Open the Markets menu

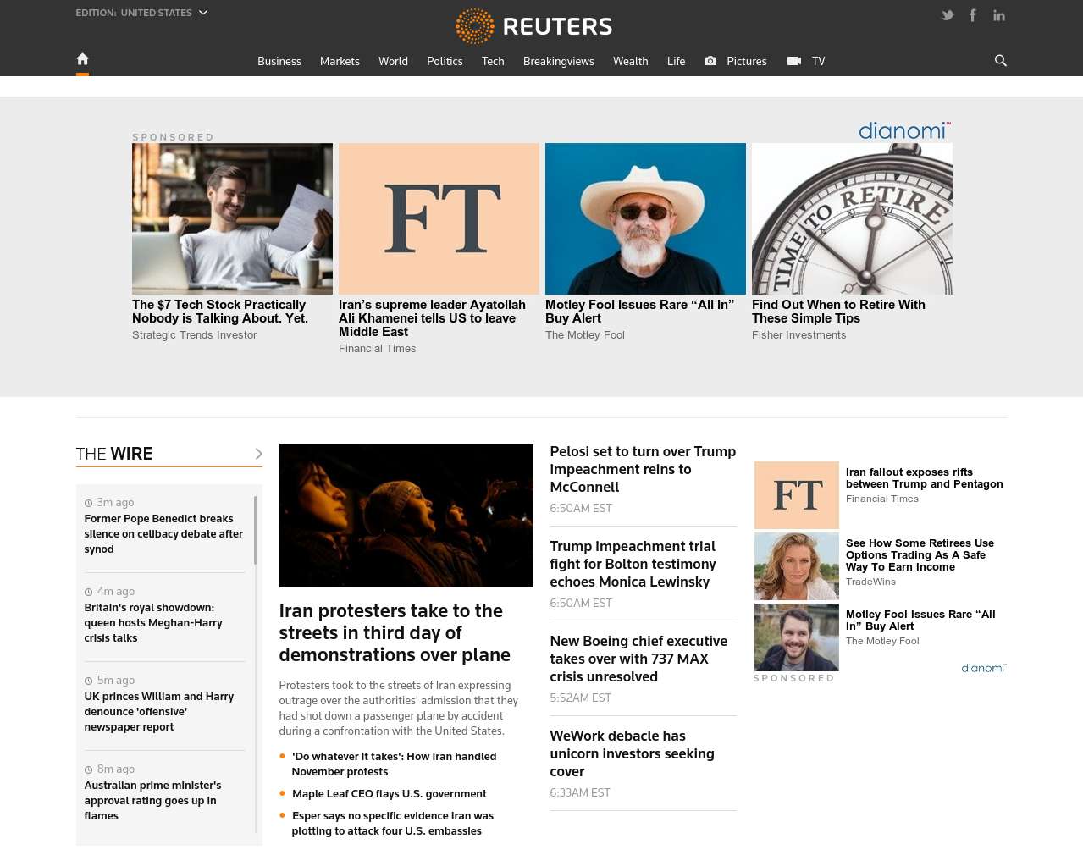point(340,61)
